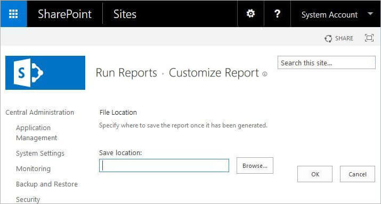Screen dimensions: 381x204
Task: Click the Save location: label
Action: tap(120, 153)
